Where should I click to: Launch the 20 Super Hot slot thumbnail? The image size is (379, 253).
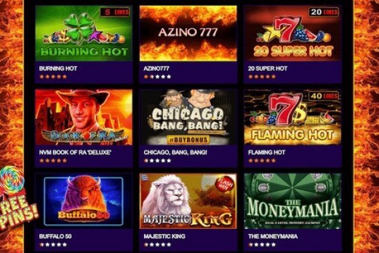pyautogui.click(x=292, y=33)
